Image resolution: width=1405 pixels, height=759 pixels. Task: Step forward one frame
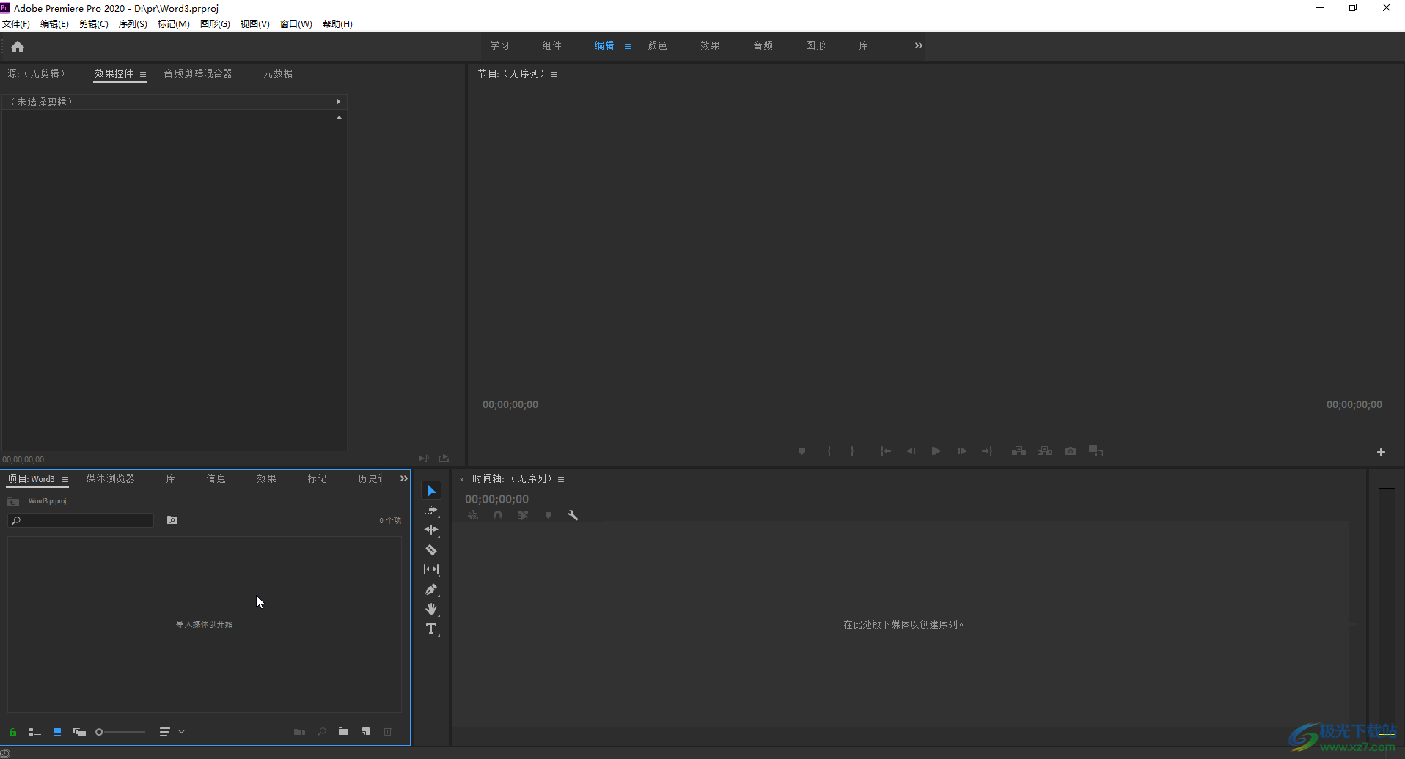click(962, 451)
